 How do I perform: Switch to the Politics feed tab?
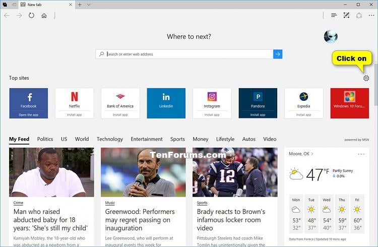(45, 139)
